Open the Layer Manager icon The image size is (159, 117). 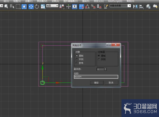click(148, 7)
